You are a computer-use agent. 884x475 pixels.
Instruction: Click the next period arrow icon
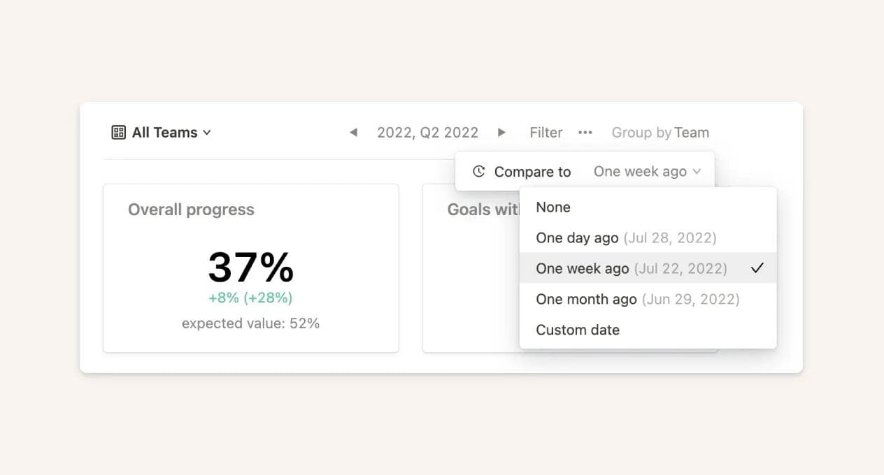pyautogui.click(x=502, y=132)
